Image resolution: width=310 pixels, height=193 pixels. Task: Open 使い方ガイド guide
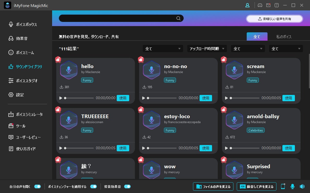pyautogui.click(x=22, y=149)
